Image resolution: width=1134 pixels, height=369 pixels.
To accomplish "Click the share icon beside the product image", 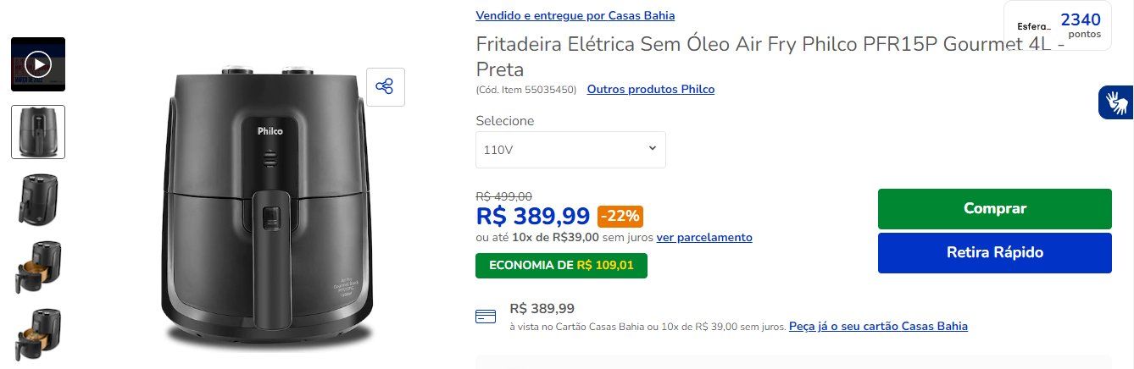I will point(385,86).
